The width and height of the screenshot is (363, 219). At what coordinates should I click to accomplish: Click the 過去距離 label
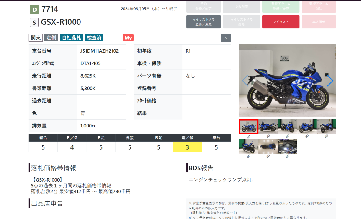pyautogui.click(x=42, y=101)
